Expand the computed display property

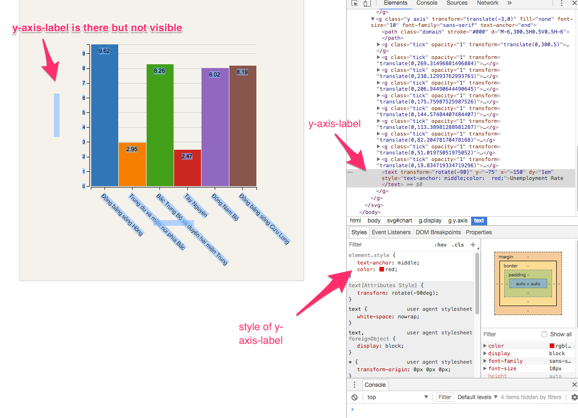pyautogui.click(x=485, y=353)
